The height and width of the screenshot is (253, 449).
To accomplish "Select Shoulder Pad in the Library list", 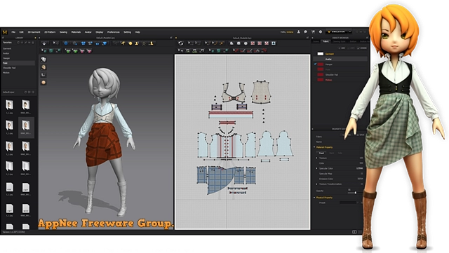I will 9,68.
